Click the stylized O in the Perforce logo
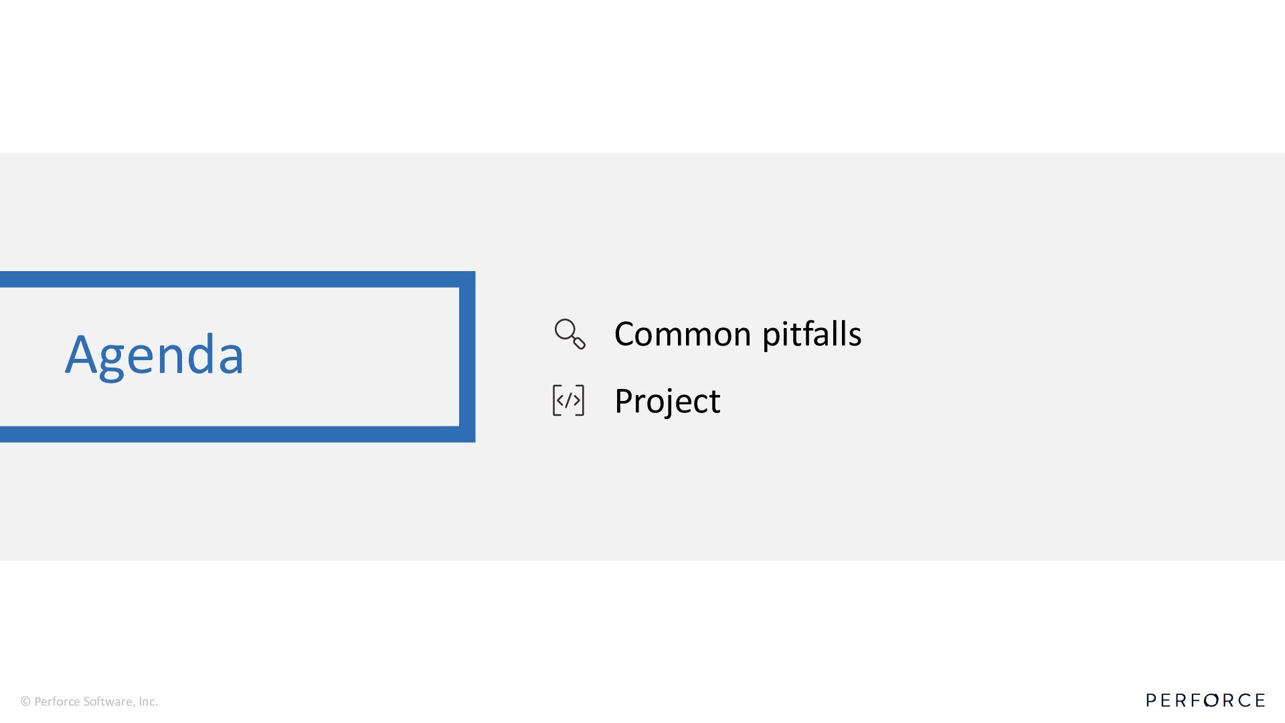This screenshot has width=1285, height=723. coord(1211,700)
